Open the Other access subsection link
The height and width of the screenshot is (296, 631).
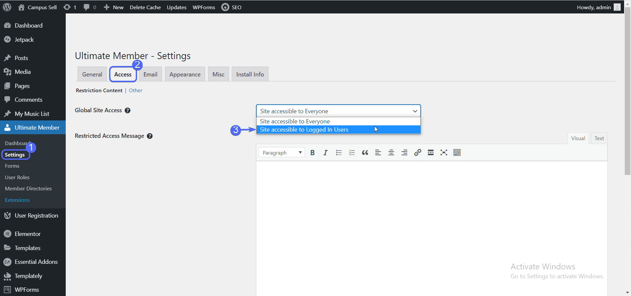(x=135, y=91)
